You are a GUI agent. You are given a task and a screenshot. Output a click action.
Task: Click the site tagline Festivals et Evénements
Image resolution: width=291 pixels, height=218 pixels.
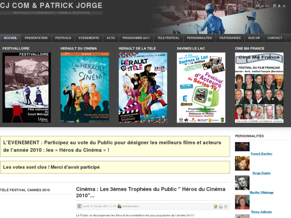click(51, 13)
